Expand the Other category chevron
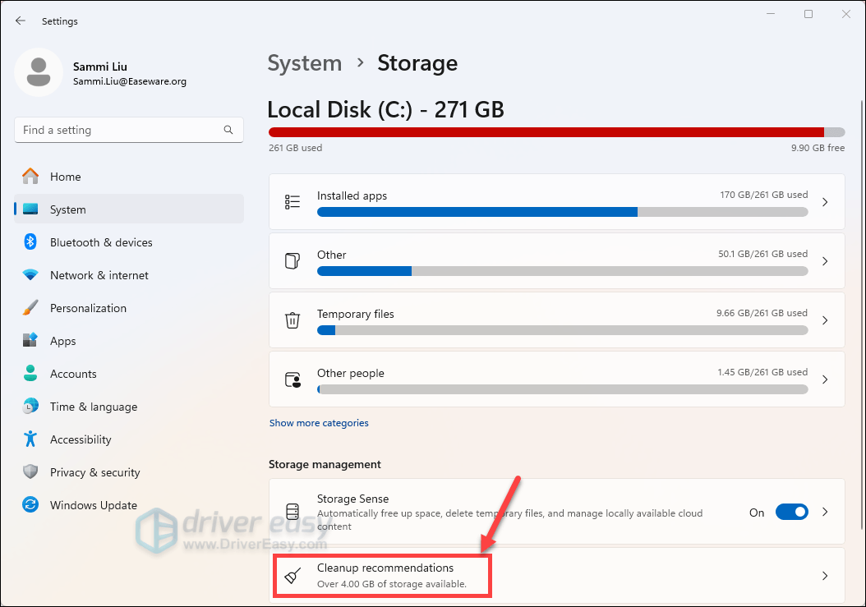The height and width of the screenshot is (607, 866). pyautogui.click(x=825, y=261)
